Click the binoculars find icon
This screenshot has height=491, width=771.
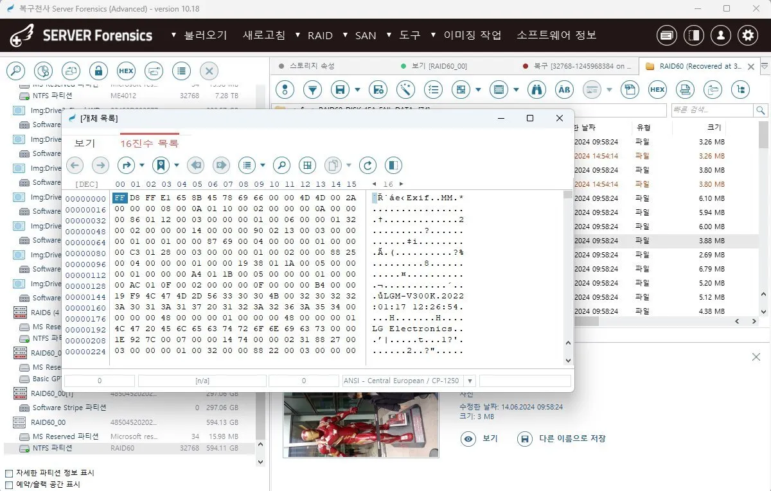536,89
